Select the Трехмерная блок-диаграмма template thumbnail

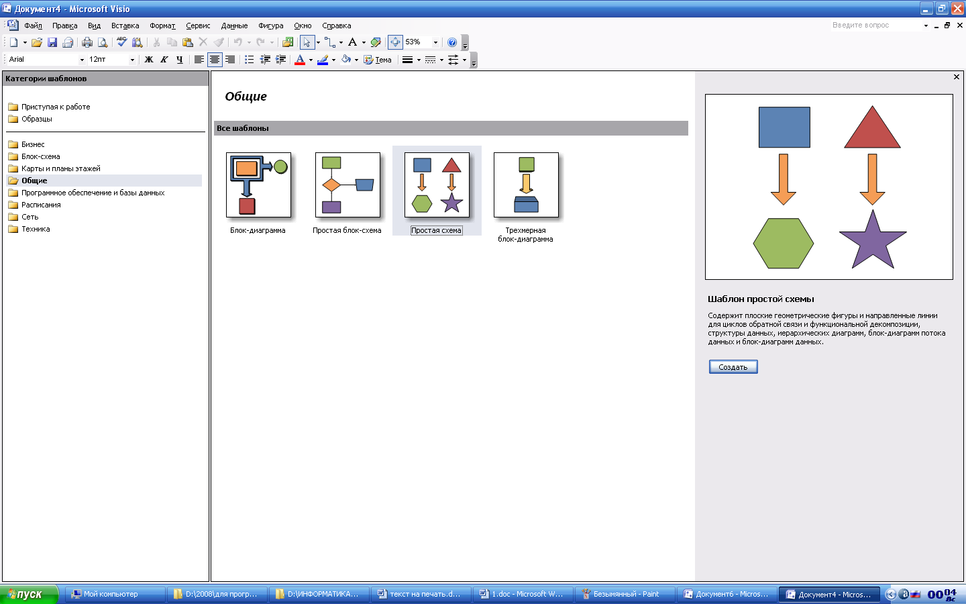[526, 185]
